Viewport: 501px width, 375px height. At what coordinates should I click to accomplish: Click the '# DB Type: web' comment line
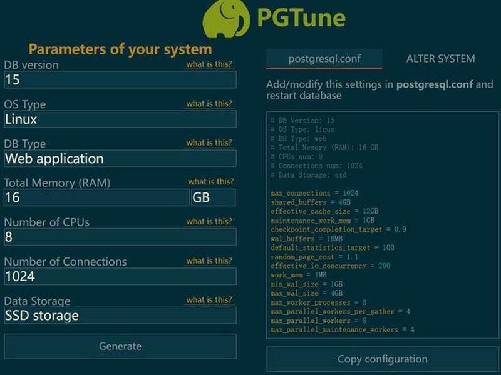pos(299,139)
